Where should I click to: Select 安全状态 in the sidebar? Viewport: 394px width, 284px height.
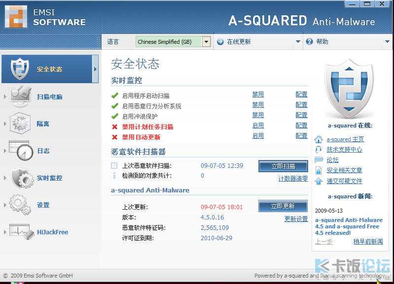pyautogui.click(x=49, y=69)
